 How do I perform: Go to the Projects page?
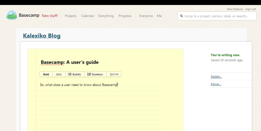[71, 16]
